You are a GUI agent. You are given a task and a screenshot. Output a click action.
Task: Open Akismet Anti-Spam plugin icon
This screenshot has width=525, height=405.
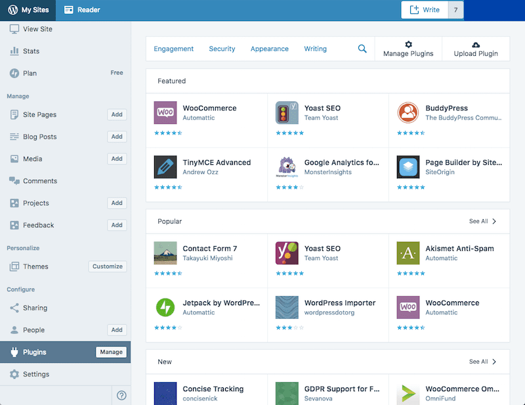click(x=408, y=253)
